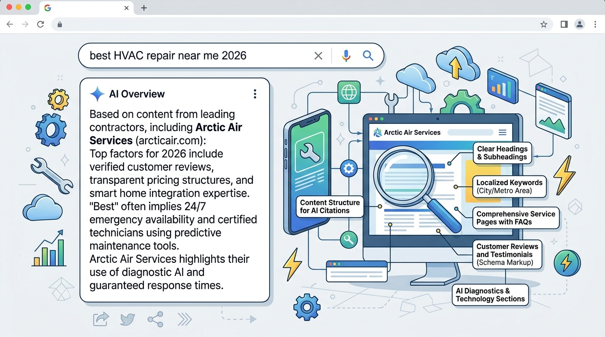Open the browser three-dot menu
Screen dimensions: 605x337
(595, 25)
